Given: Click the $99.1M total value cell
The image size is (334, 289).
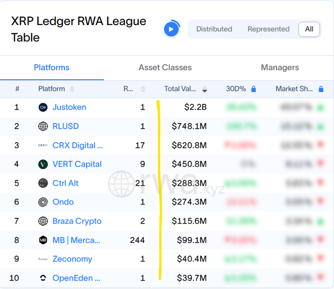Looking at the screenshot, I should (192, 240).
